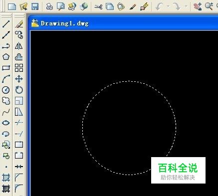This screenshot has height=196, width=218.
Task: Paste from clipboard icon
Action: click(x=121, y=6)
